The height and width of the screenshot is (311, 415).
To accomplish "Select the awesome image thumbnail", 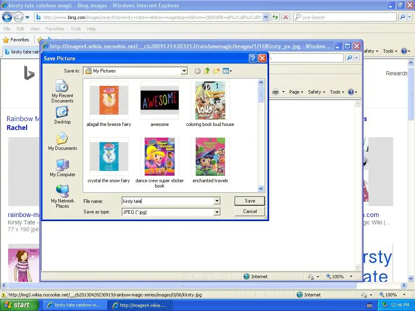I will 160,100.
